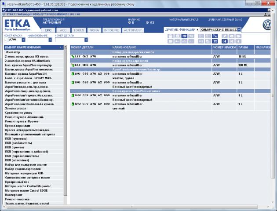Click the ДРУГИЕ ФУНКЦИИ label
Image resolution: width=277 pixels, height=211 pixels.
(x=180, y=29)
